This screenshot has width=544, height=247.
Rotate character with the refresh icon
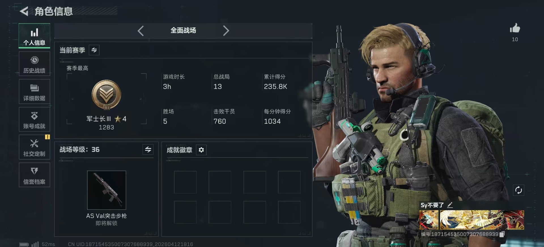pos(518,190)
